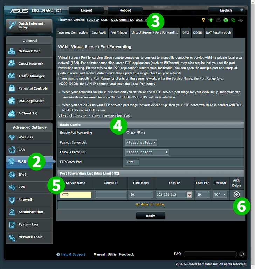Viewport: 255px width, 269px height.
Task: Open Network Tools page
Action: click(x=29, y=237)
